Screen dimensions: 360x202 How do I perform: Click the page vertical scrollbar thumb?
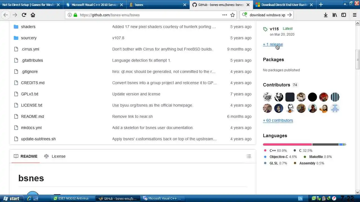358,59
